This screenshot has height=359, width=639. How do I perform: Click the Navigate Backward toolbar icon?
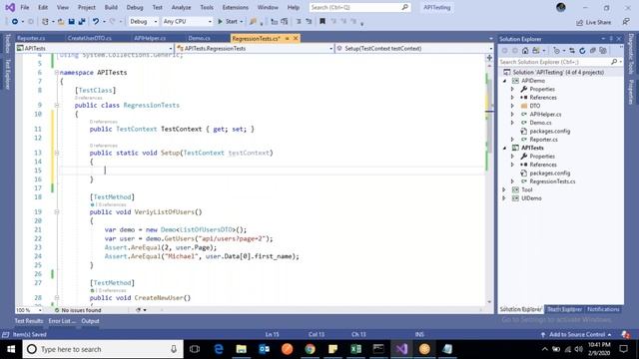tap(15, 22)
